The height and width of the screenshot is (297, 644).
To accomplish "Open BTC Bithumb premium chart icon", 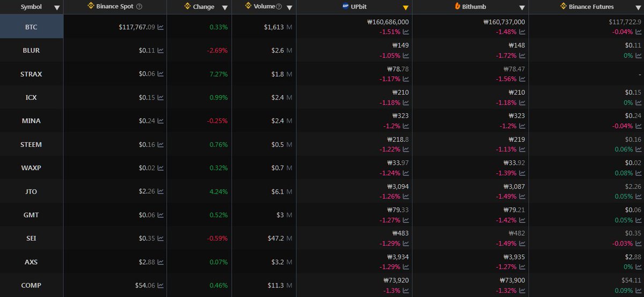I will click(x=522, y=32).
